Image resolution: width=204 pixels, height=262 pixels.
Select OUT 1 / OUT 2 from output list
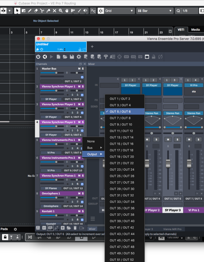[125, 99]
